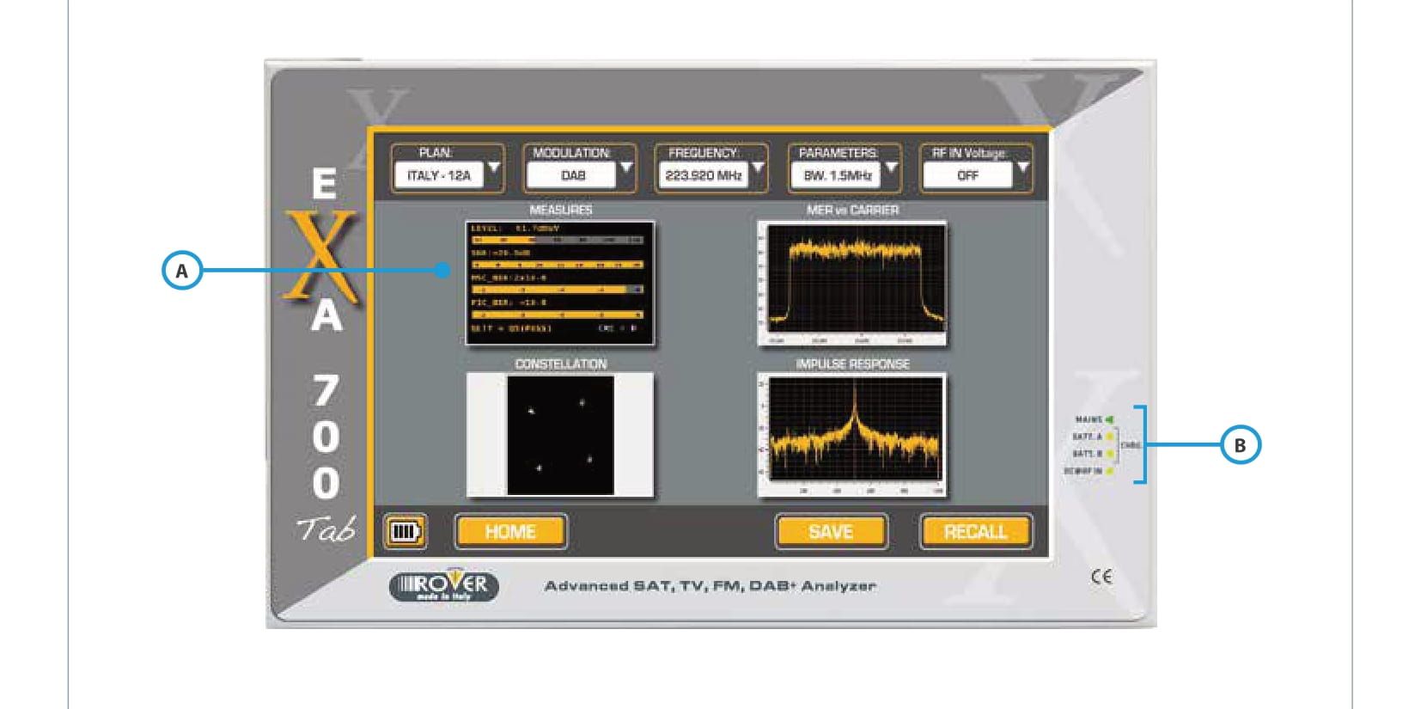Click the SATT. A indicator LED
Screen dimensions: 1421x709
point(1110,437)
